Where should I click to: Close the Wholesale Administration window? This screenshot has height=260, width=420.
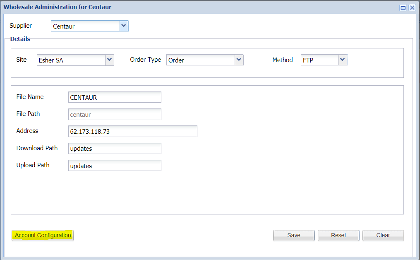[412, 7]
